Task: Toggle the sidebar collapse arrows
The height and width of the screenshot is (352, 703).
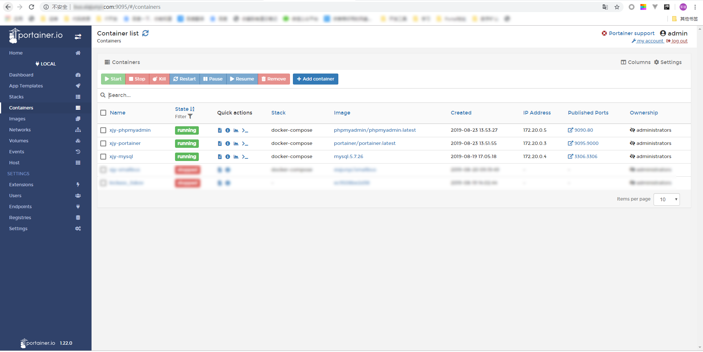Action: click(78, 37)
